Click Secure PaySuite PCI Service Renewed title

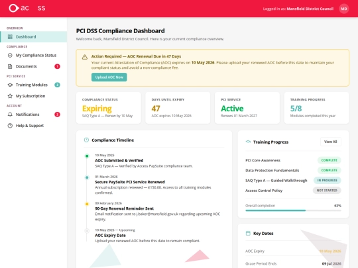pyautogui.click(x=130, y=182)
